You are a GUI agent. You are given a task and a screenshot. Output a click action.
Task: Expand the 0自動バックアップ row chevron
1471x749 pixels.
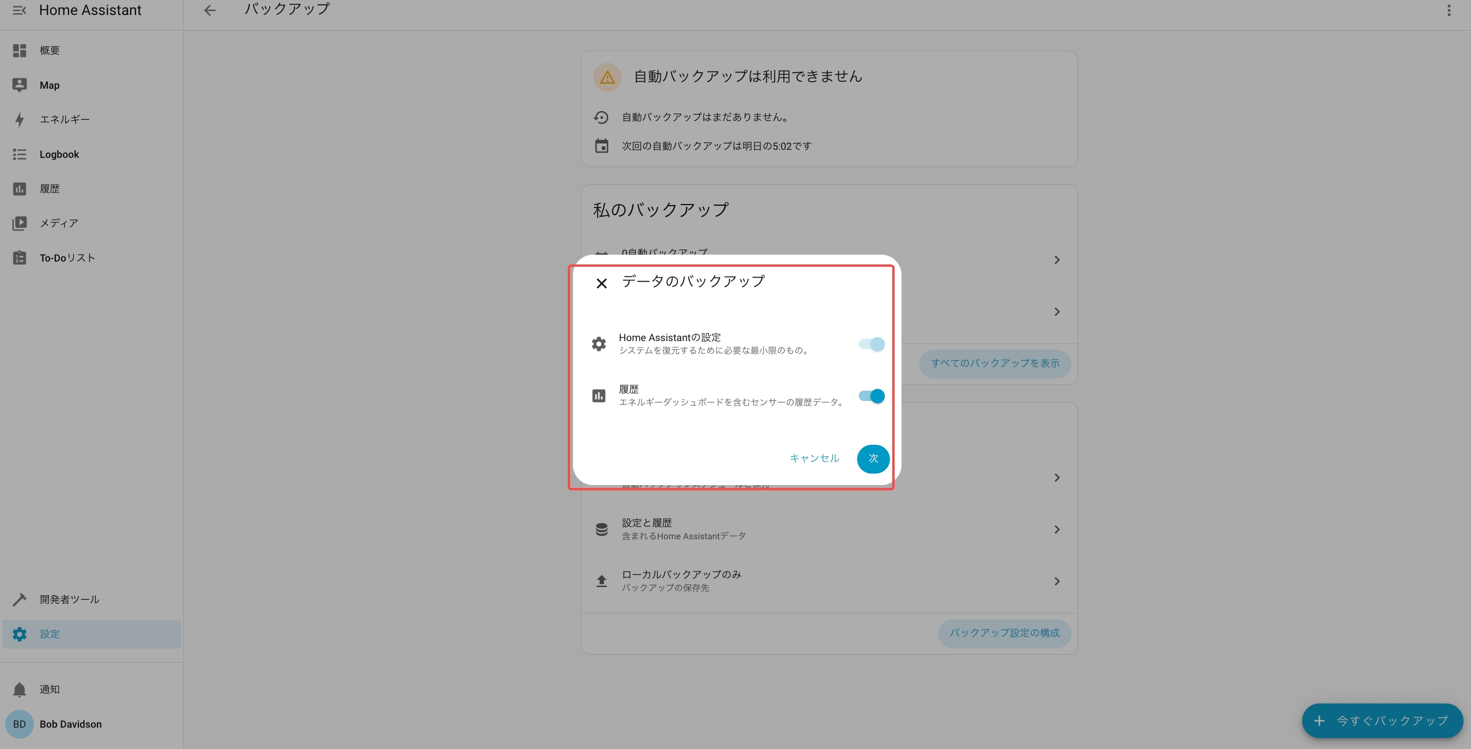tap(1057, 260)
